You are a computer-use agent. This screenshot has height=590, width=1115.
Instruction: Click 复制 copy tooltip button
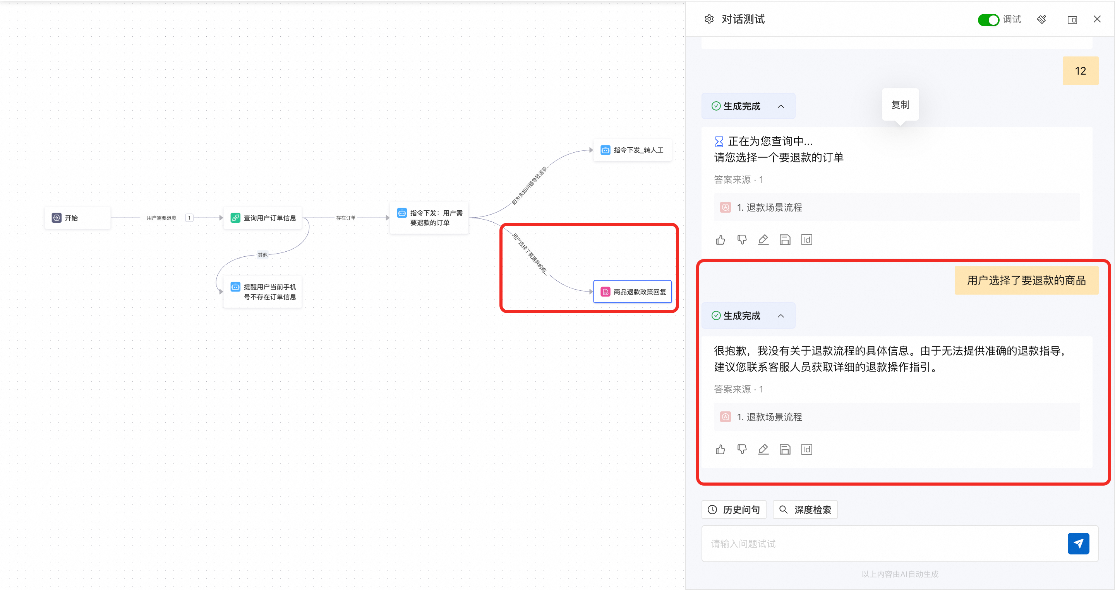pyautogui.click(x=900, y=105)
